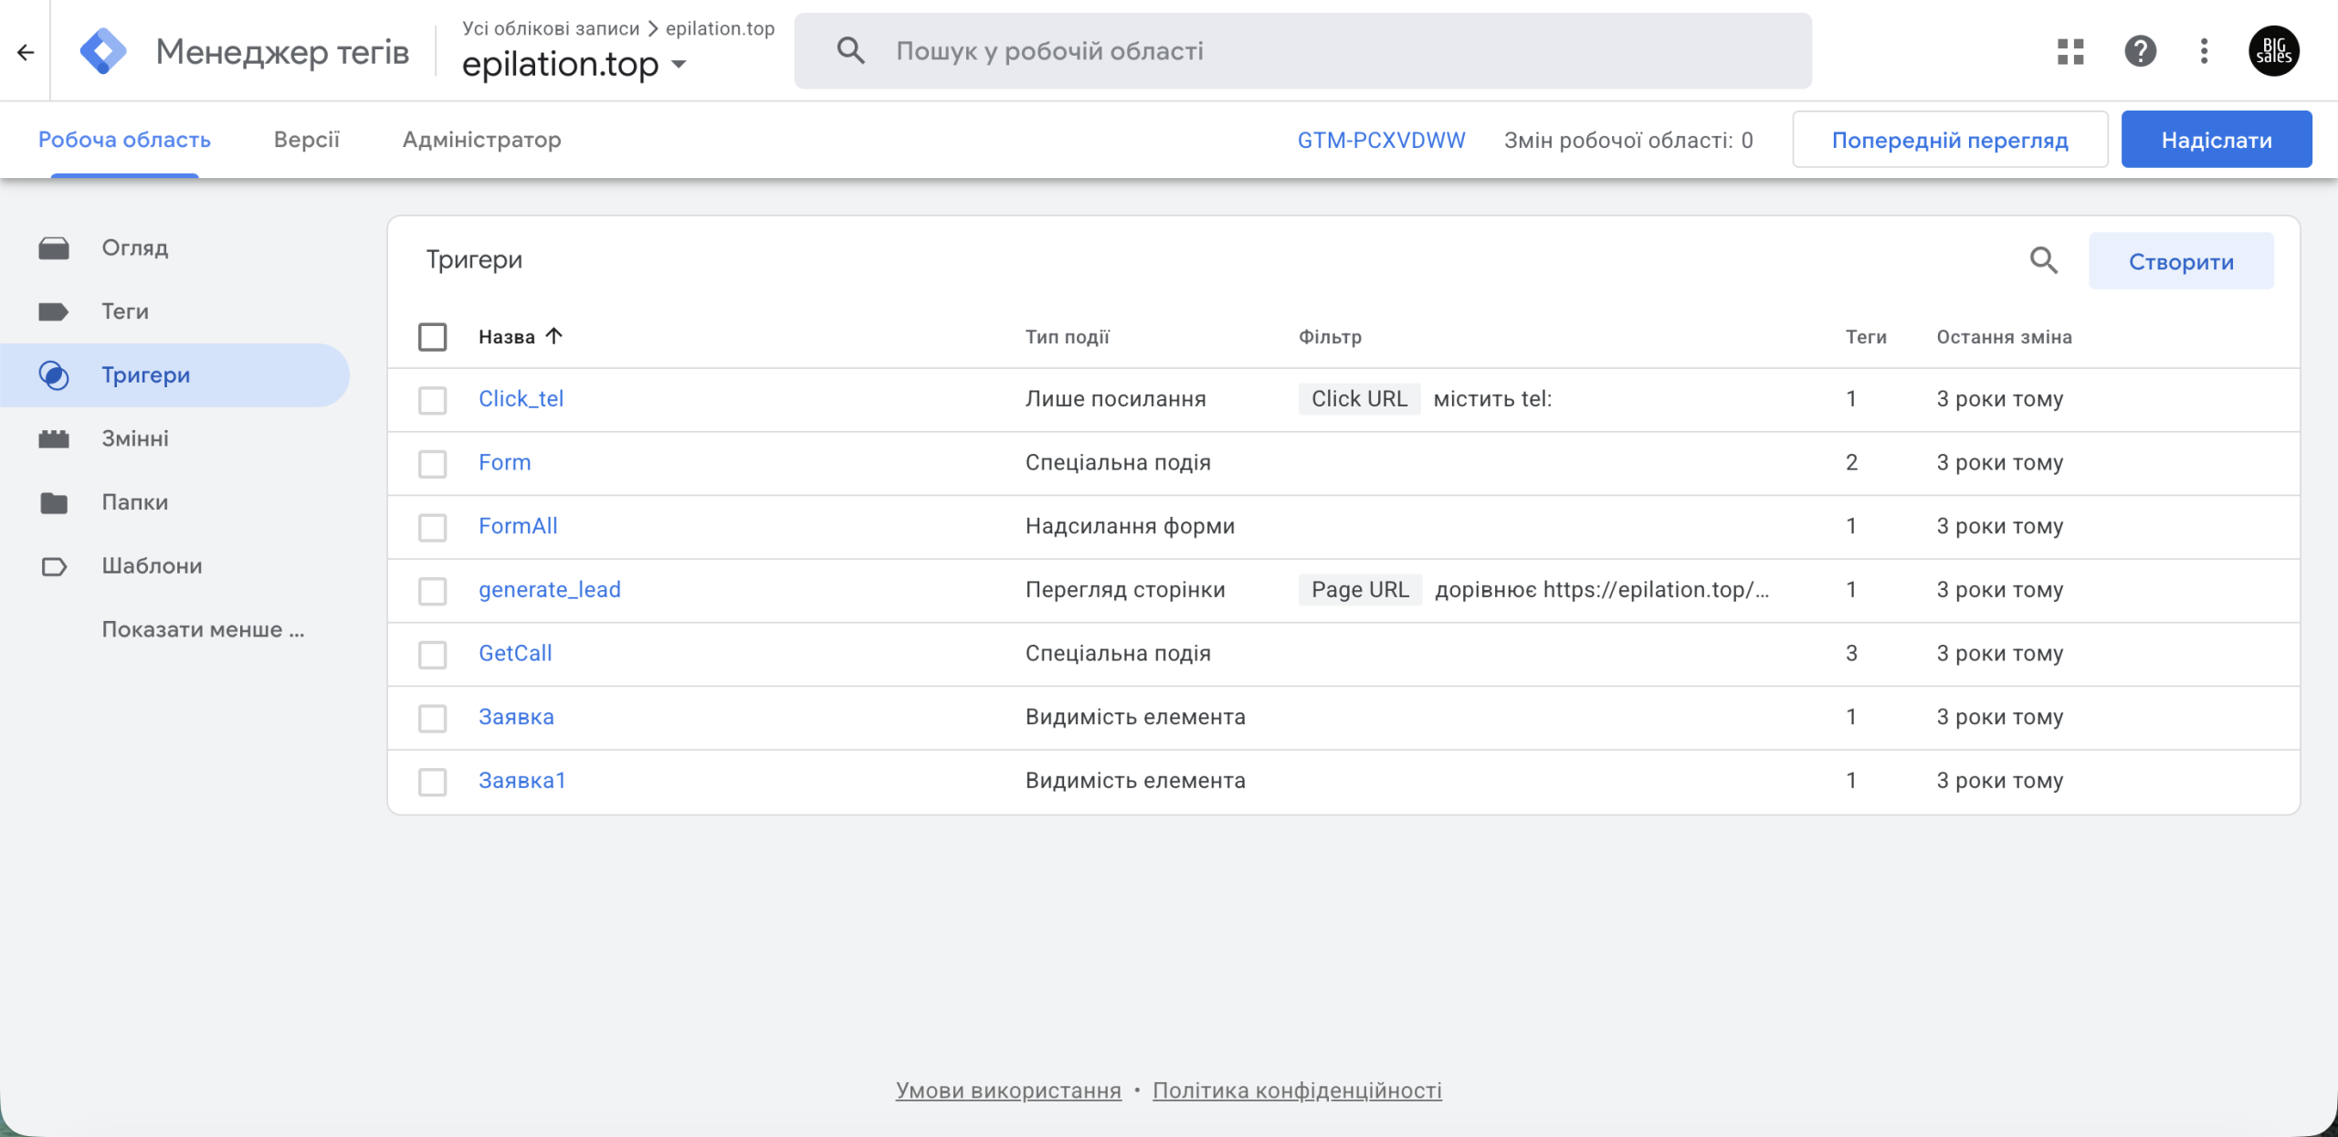Screen dimensions: 2338x1137
Task: Open the Click_tel trigger
Action: 521,399
